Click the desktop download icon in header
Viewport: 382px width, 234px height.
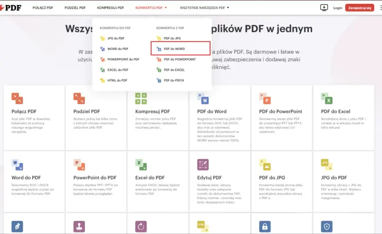(x=324, y=7)
